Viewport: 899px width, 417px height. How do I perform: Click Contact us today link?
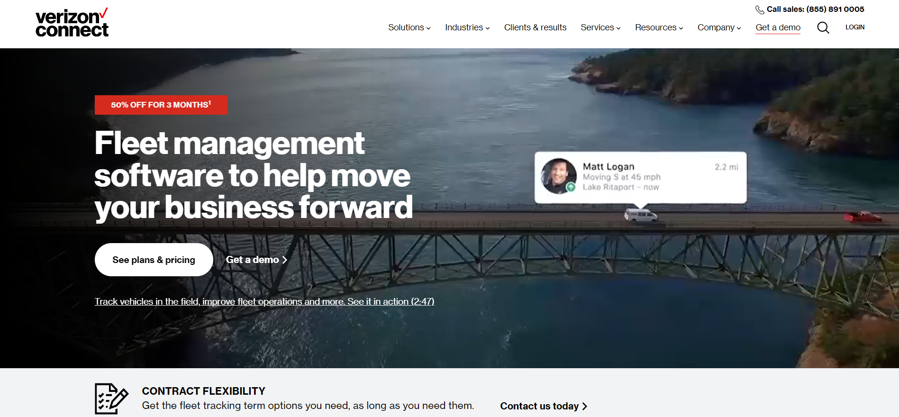pyautogui.click(x=544, y=406)
